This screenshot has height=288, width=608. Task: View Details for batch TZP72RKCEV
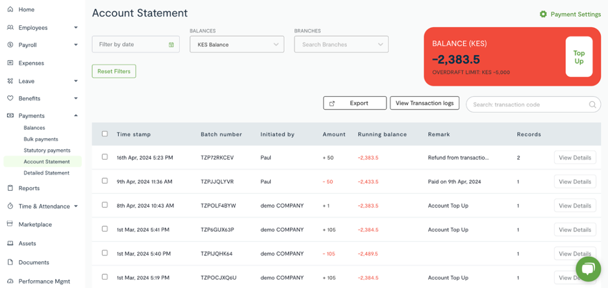[575, 158]
